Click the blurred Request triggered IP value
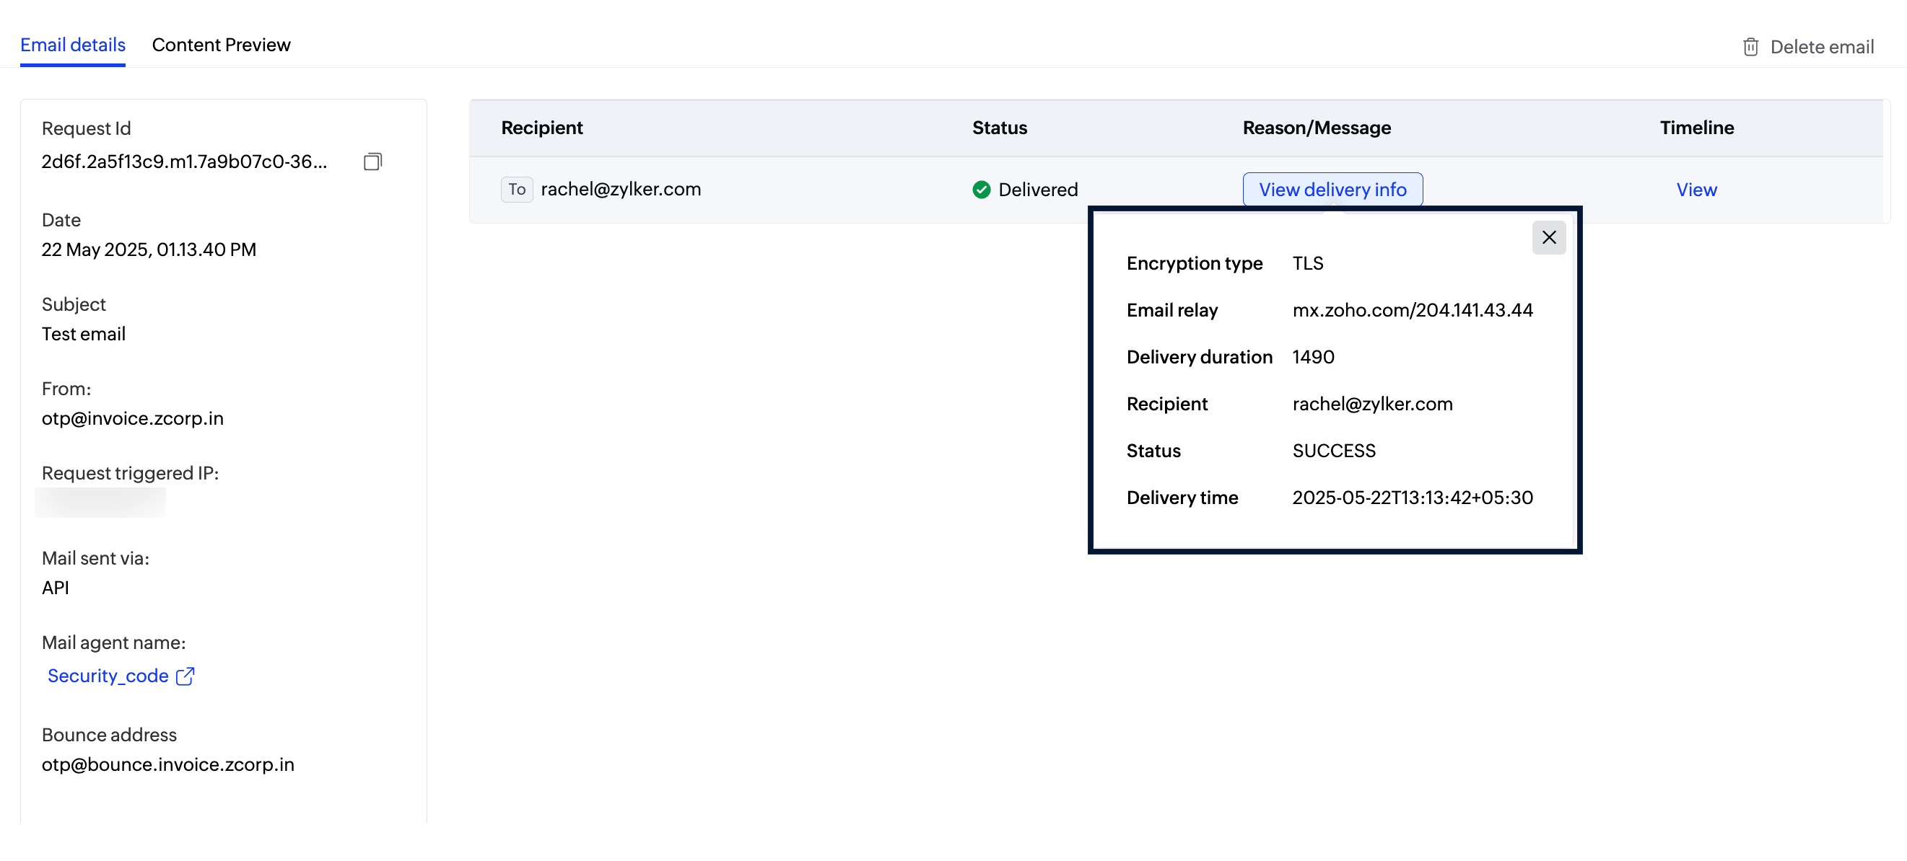Image resolution: width=1907 pixels, height=861 pixels. 100,502
